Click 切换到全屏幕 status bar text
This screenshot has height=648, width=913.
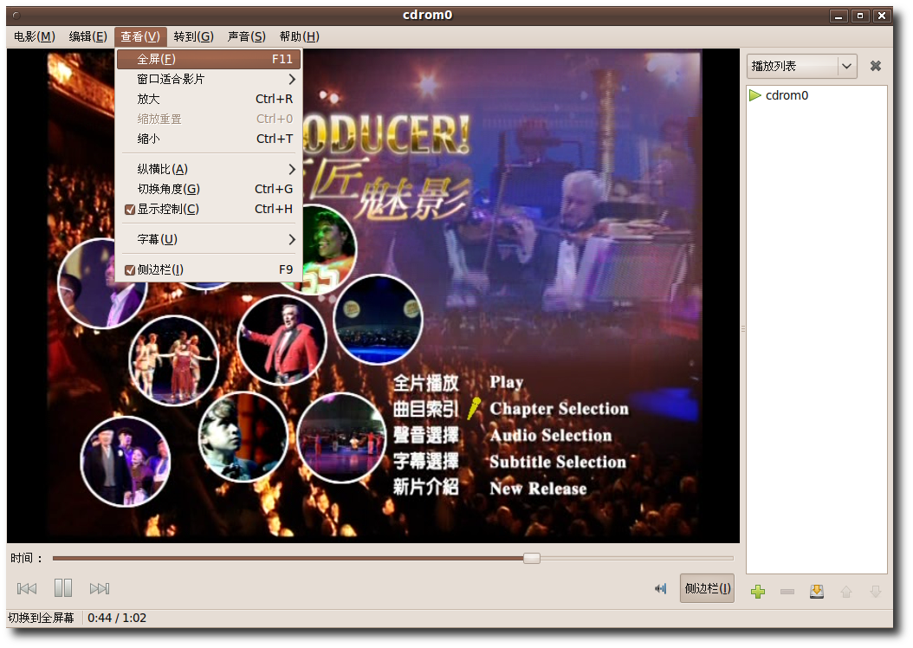tap(42, 619)
